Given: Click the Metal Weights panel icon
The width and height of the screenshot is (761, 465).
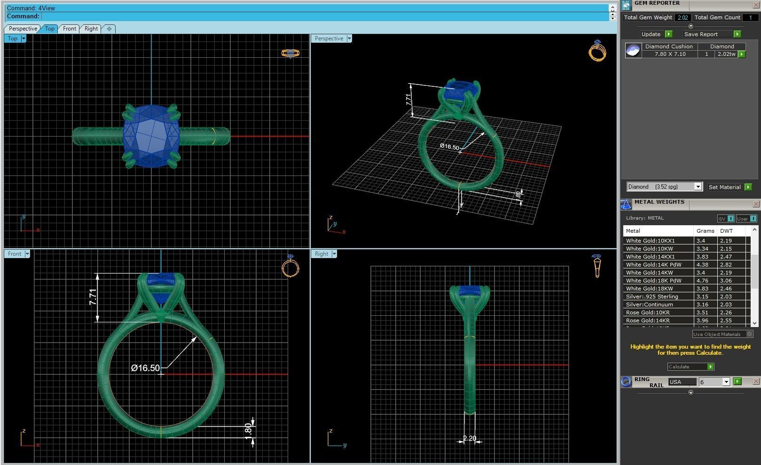Looking at the screenshot, I should (626, 204).
